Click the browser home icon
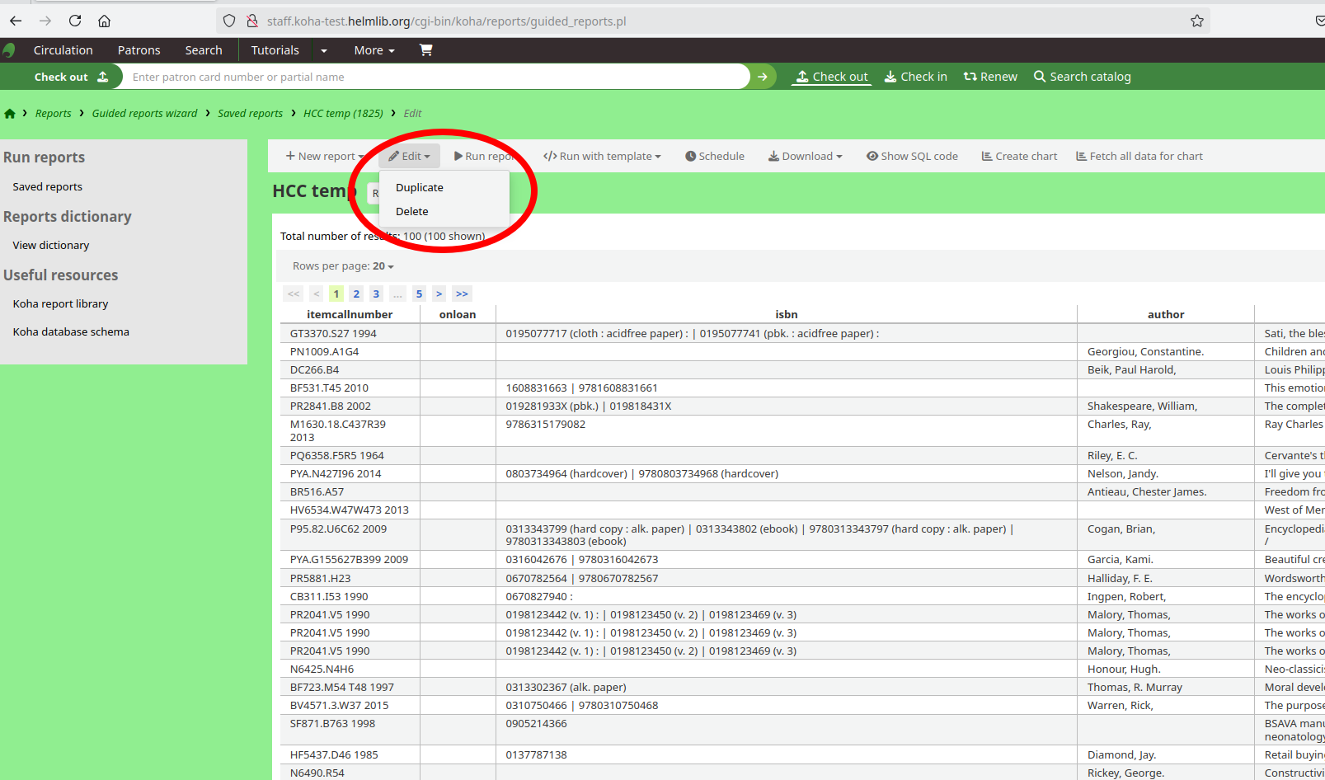The width and height of the screenshot is (1325, 780). click(104, 21)
